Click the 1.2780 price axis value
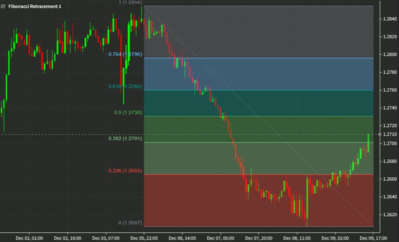The height and width of the screenshot is (242, 399). tap(390, 72)
